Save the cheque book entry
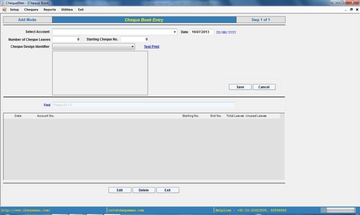Viewport: 360px width, 215px height. point(240,87)
